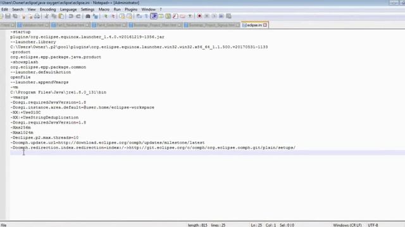
Task: Click the '-XX:+UseStringDeduplication' line
Action: pyautogui.click(x=44, y=117)
